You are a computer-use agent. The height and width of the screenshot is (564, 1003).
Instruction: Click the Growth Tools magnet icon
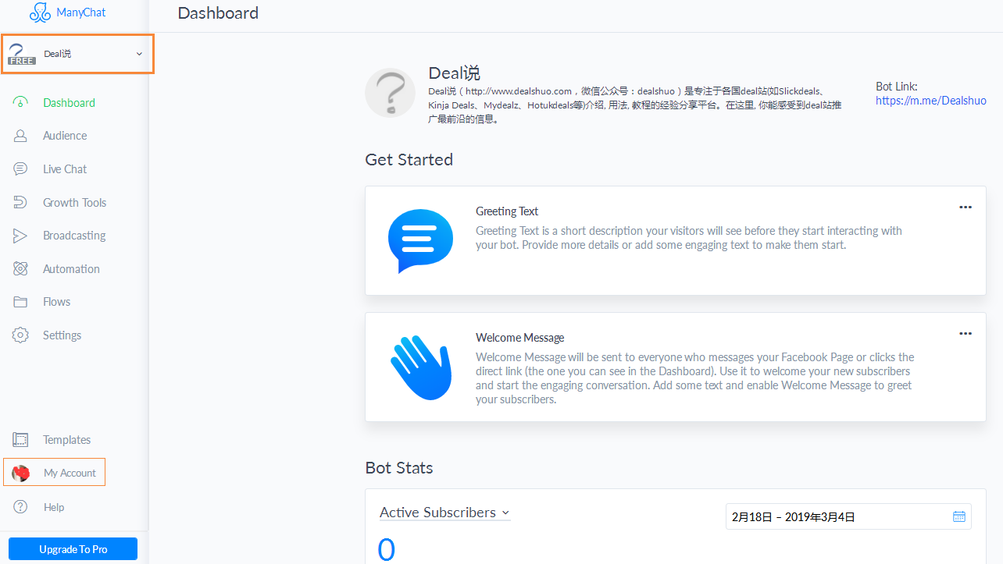[x=21, y=203]
